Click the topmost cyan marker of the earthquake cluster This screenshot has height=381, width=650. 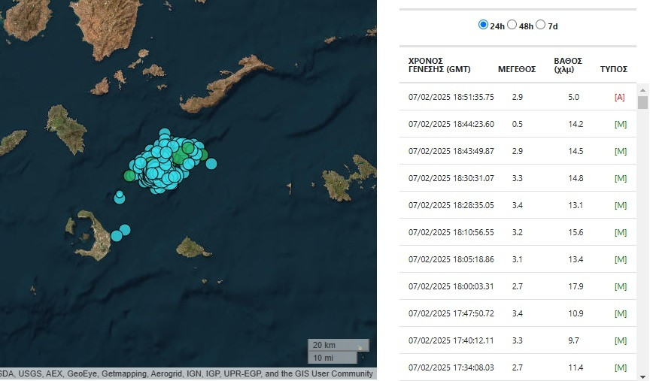pos(164,134)
